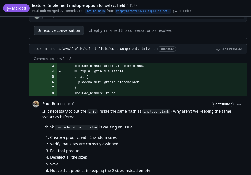Collapse the thread with Hide resolved
The height and width of the screenshot is (175, 251).
coord(229,49)
